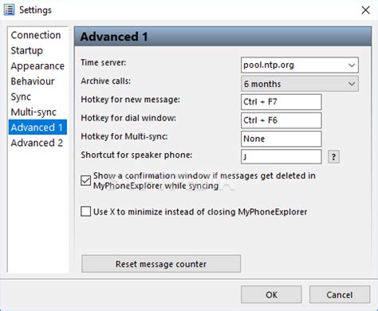
Task: Open the Sync settings page
Action: click(37, 96)
